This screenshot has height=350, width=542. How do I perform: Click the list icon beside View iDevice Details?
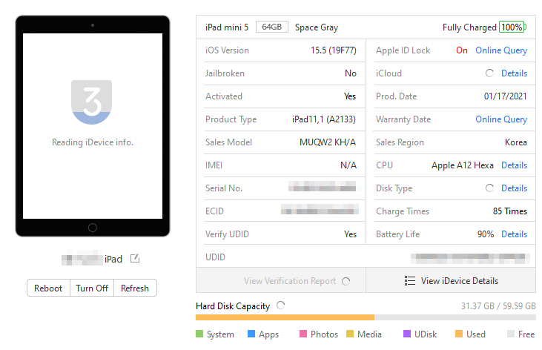409,281
